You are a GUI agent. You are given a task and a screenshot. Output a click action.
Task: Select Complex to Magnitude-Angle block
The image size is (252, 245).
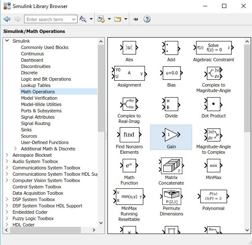tap(213, 73)
